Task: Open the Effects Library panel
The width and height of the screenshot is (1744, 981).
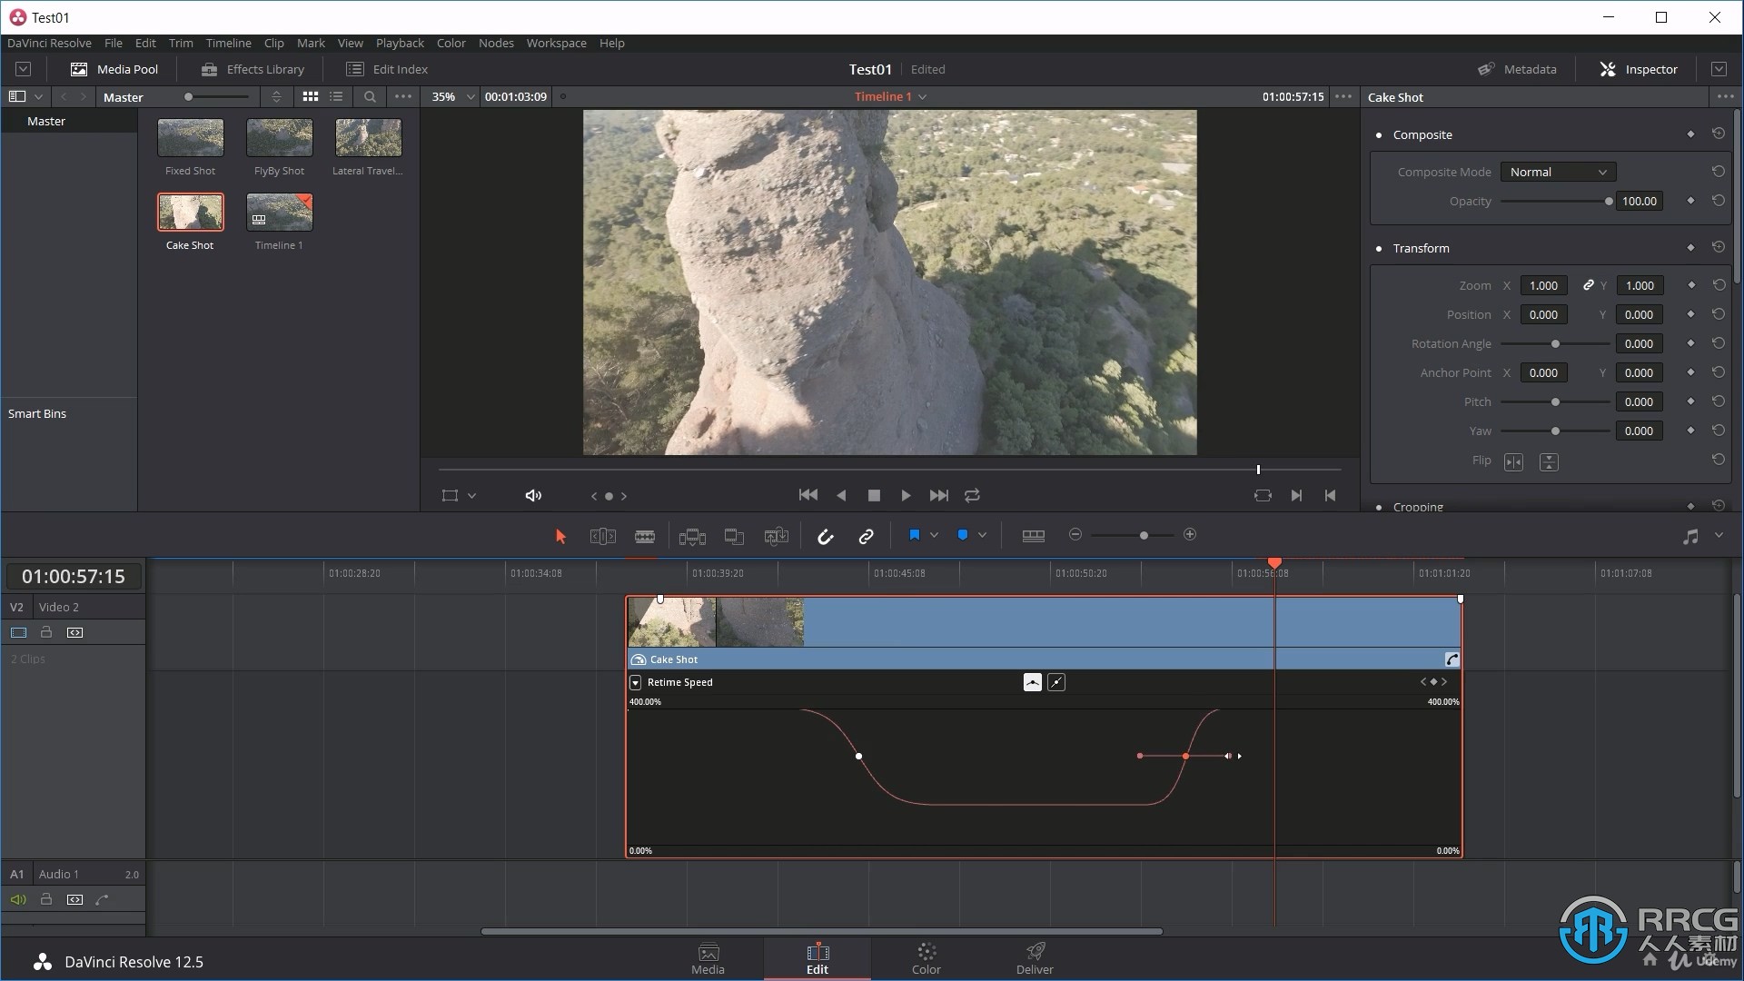Action: point(253,69)
